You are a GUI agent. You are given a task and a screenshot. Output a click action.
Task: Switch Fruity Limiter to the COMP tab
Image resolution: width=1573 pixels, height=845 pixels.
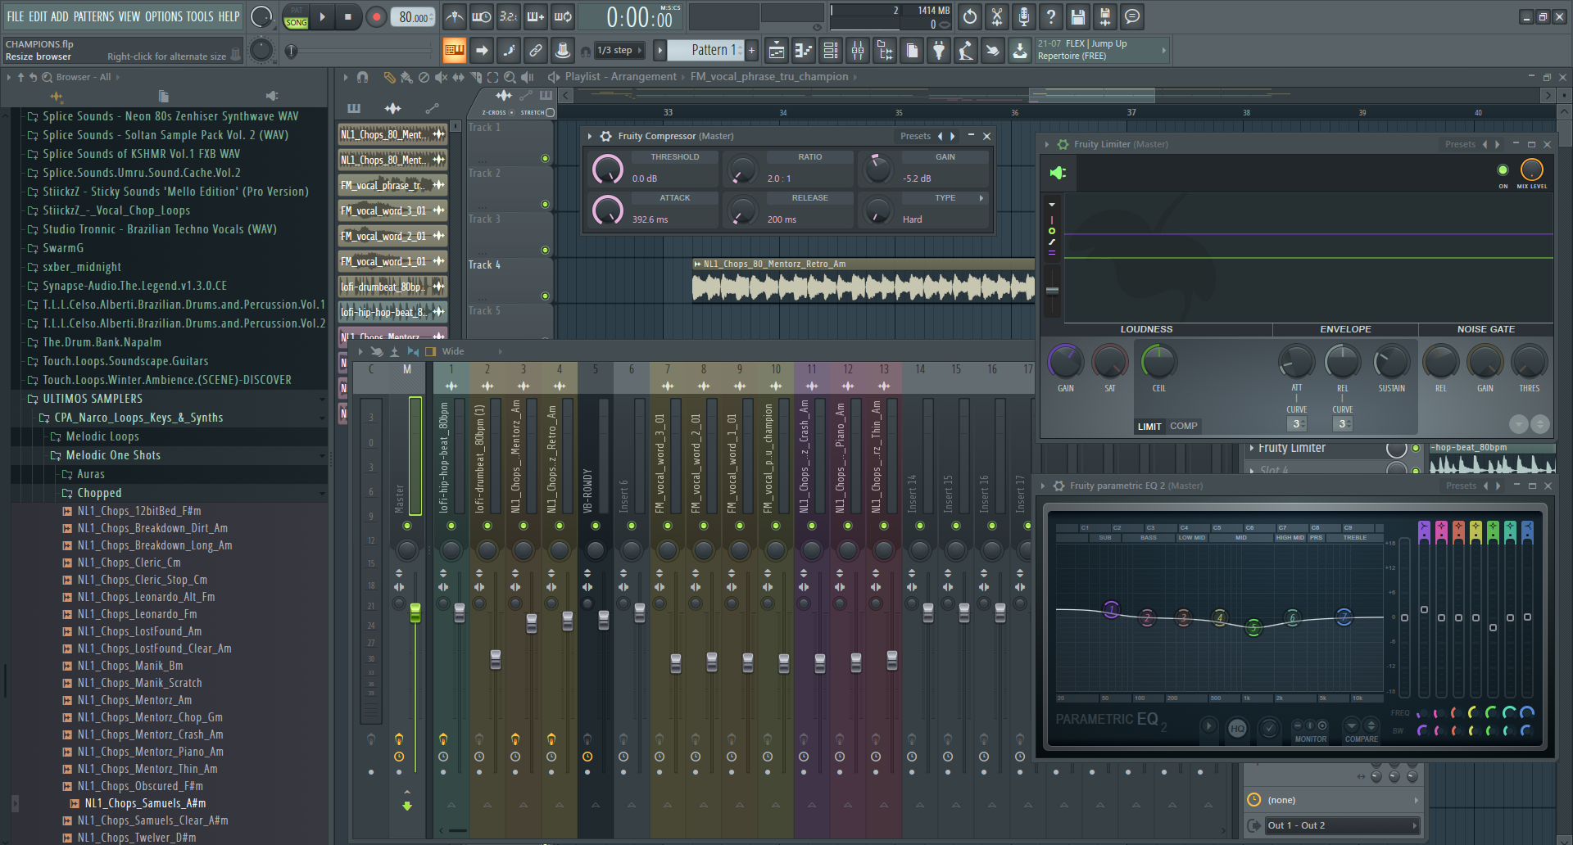(1183, 426)
